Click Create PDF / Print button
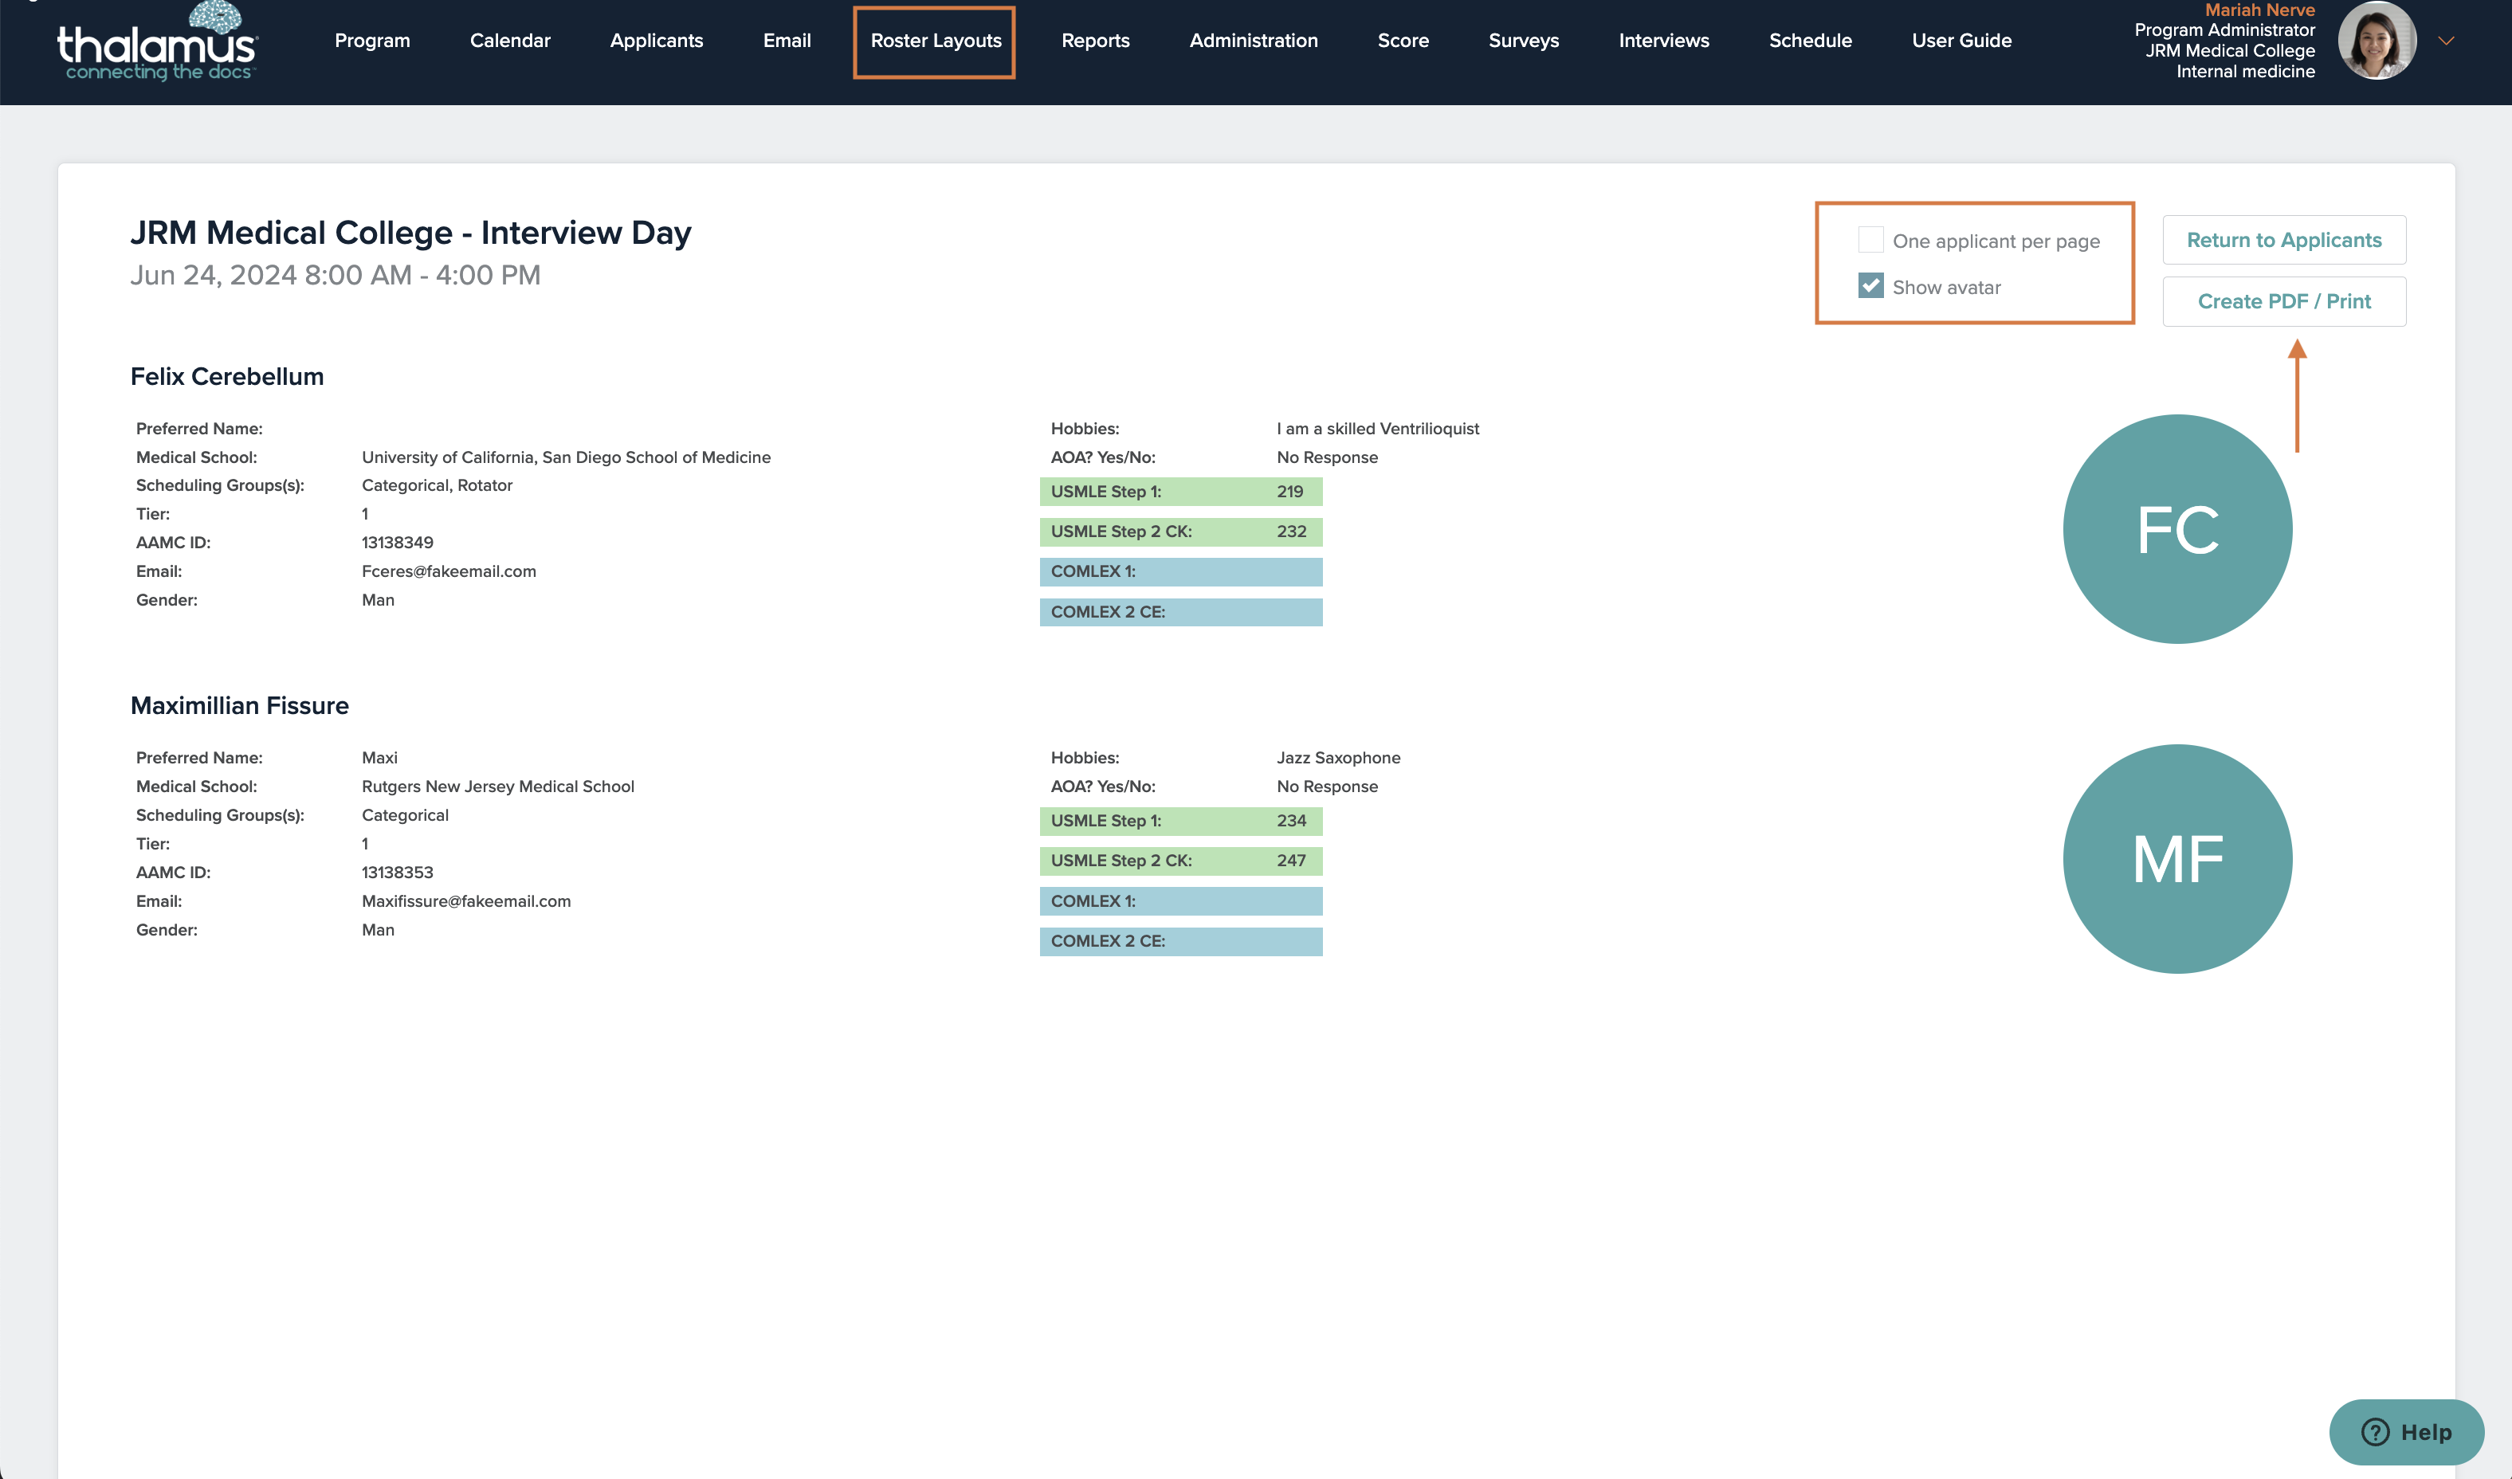 coord(2284,301)
